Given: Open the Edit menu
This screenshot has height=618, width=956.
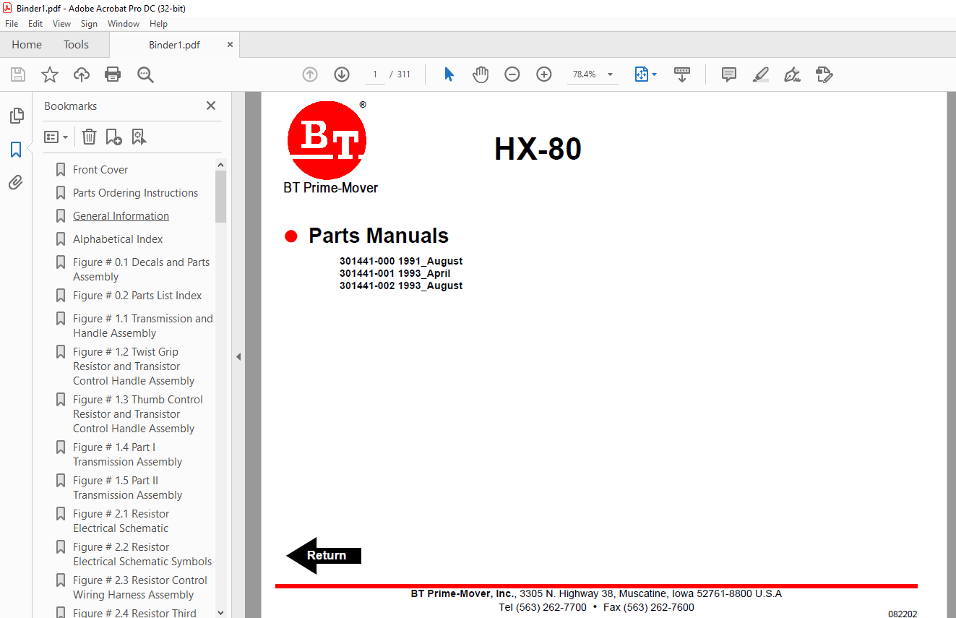Looking at the screenshot, I should [x=35, y=24].
